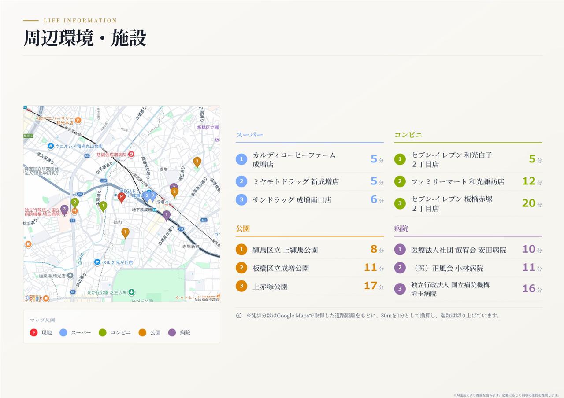564x398 pixels.
Task: Select the スーパー section heading
Action: click(x=249, y=135)
